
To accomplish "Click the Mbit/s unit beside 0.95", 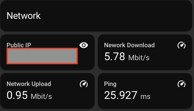I will pyautogui.click(x=41, y=96).
